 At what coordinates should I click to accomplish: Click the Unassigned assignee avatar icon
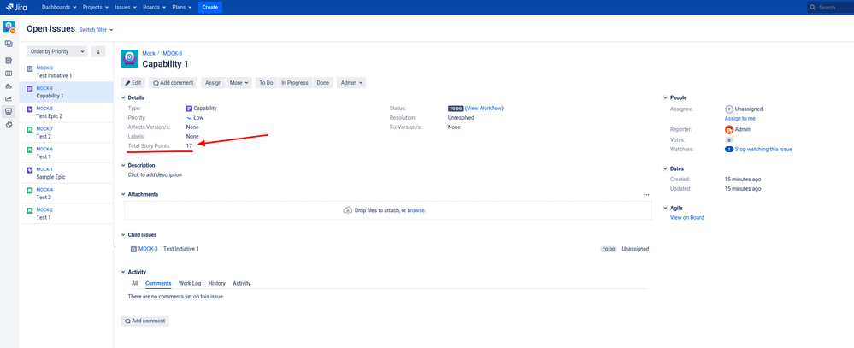coord(728,109)
